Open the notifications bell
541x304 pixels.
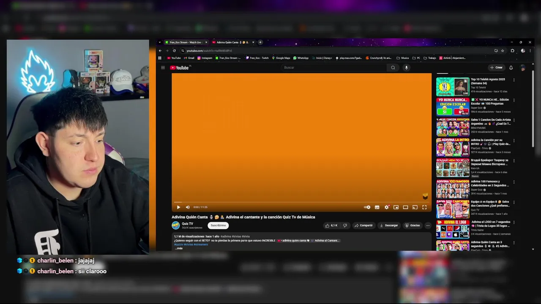tap(511, 68)
